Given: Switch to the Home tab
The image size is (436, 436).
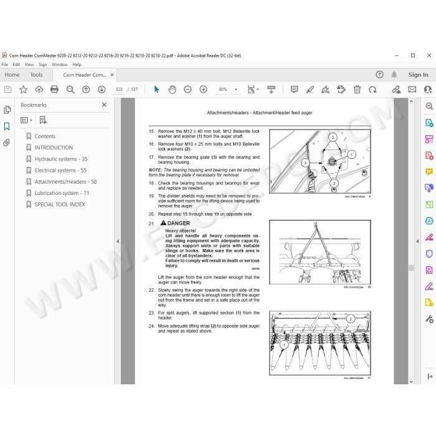Looking at the screenshot, I should click(12, 75).
